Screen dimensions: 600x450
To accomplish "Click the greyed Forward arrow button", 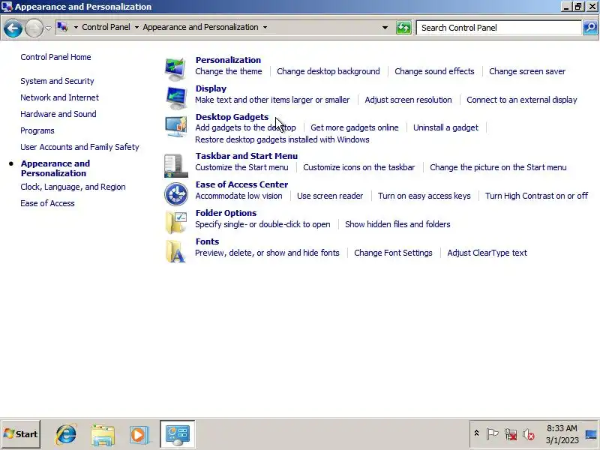I will (x=34, y=28).
